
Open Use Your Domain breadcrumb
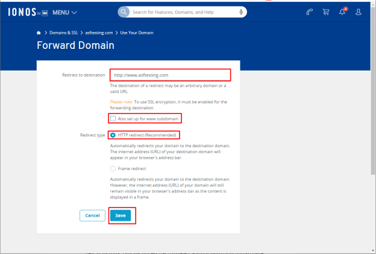click(137, 33)
